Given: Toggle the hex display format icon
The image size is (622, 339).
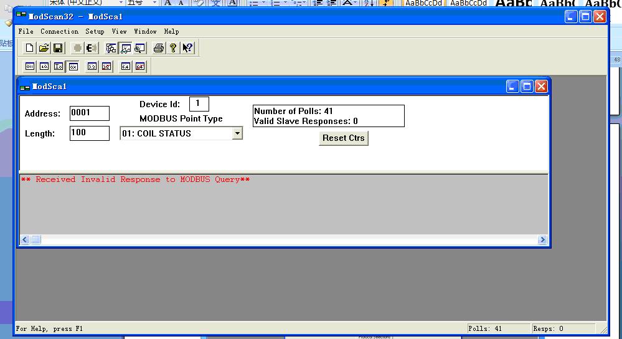Looking at the screenshot, I should click(x=73, y=66).
